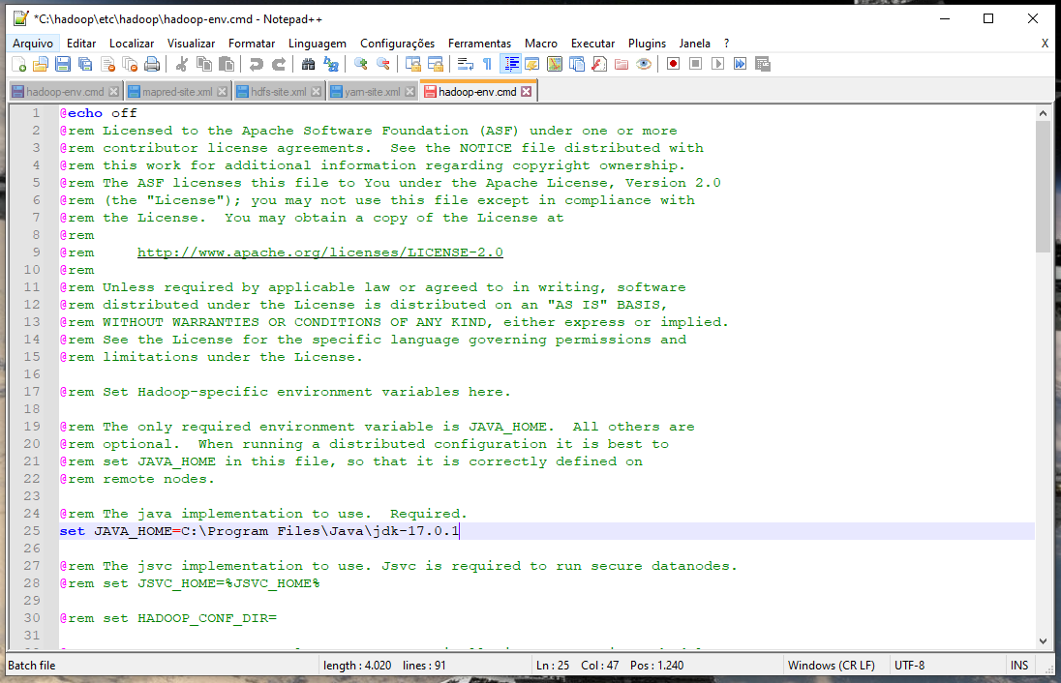Toggle the indent guide button
Image resolution: width=1061 pixels, height=683 pixels.
[511, 64]
